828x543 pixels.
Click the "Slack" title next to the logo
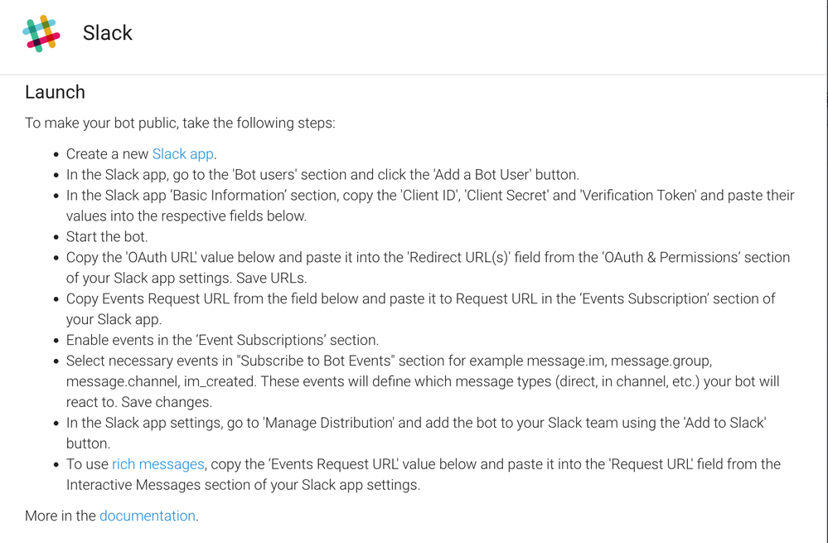click(107, 33)
